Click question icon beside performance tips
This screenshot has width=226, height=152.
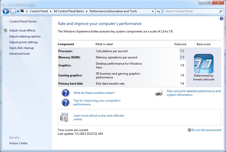tap(65, 103)
